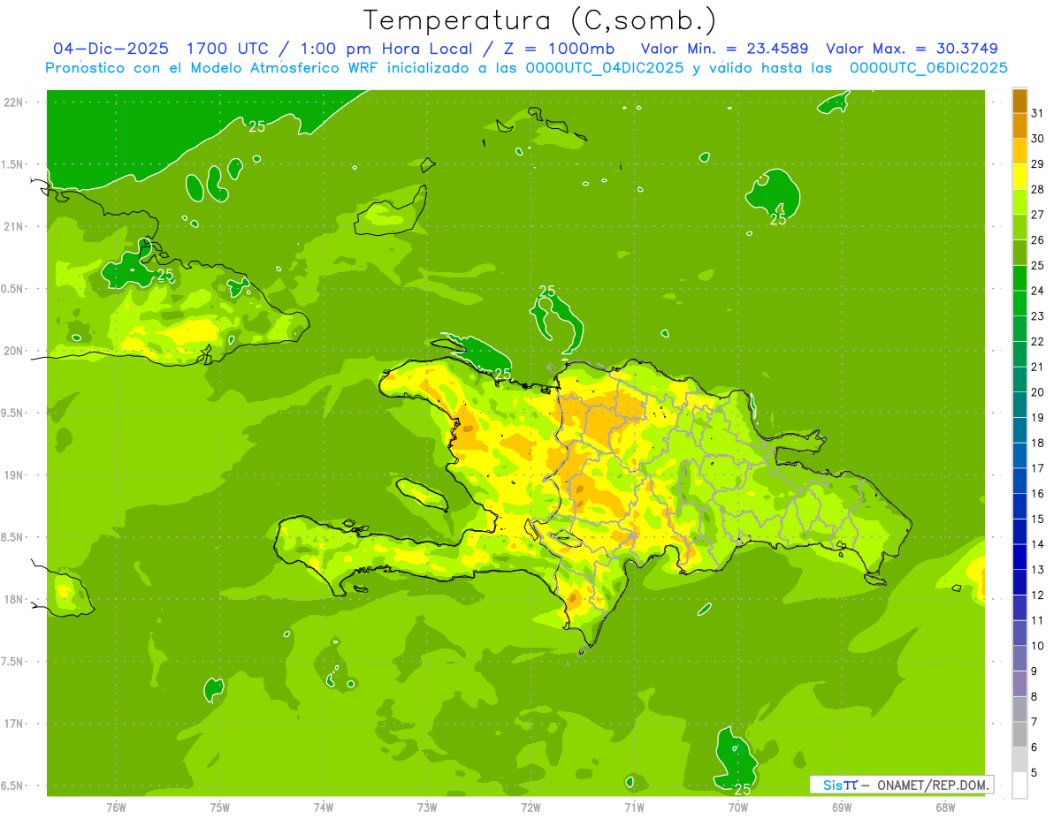Click the legend value '23'
Viewport: 1061px width, 819px height.
point(1037,316)
